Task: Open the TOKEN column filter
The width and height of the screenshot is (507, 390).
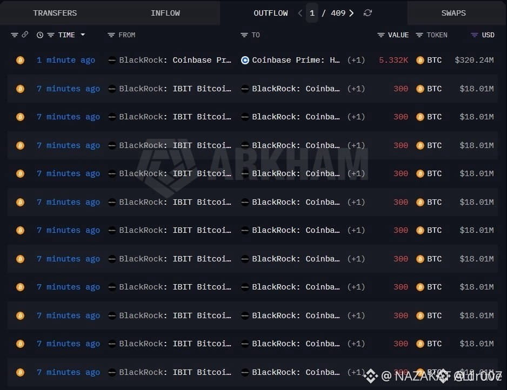Action: tap(419, 35)
